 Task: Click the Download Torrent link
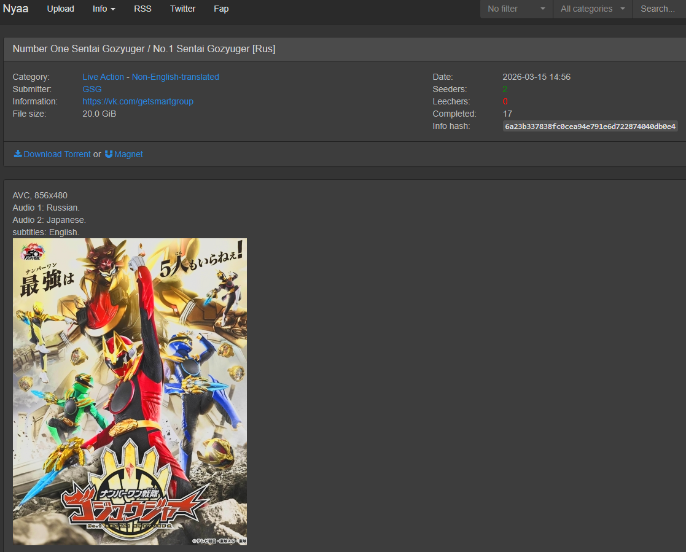click(x=57, y=154)
